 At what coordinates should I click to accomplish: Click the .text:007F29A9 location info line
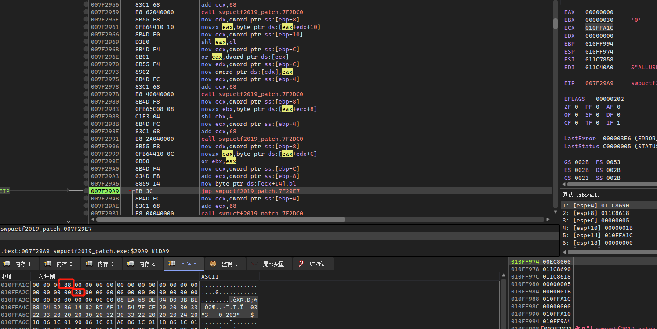click(x=85, y=251)
